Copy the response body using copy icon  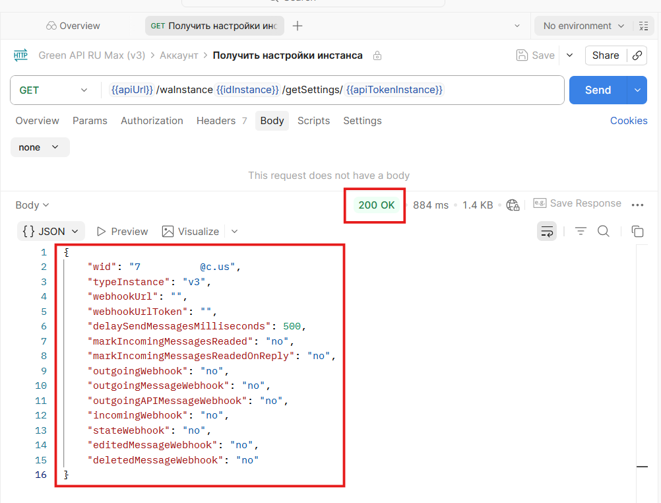point(637,231)
